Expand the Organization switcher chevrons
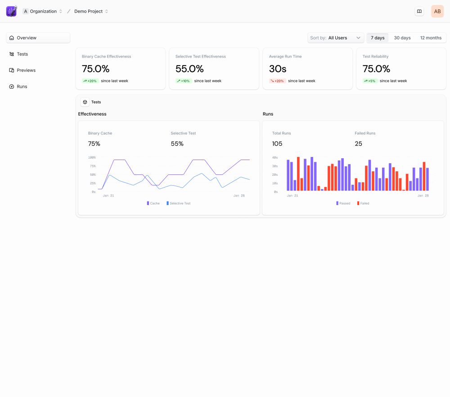 pos(61,12)
